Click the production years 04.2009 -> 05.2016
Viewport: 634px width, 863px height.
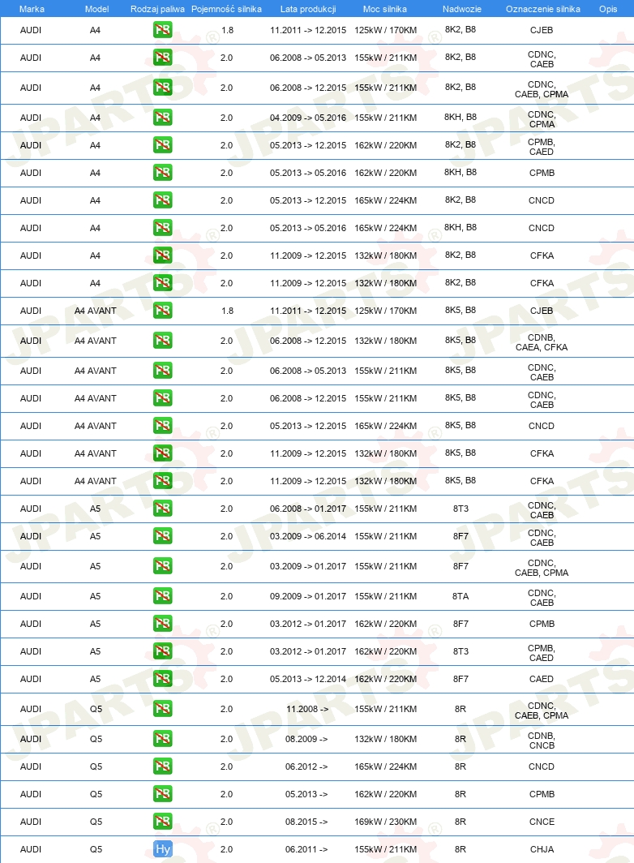pos(307,118)
